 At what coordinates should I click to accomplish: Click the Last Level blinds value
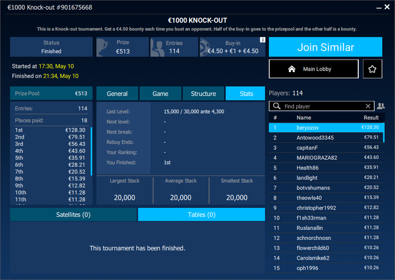tap(194, 112)
